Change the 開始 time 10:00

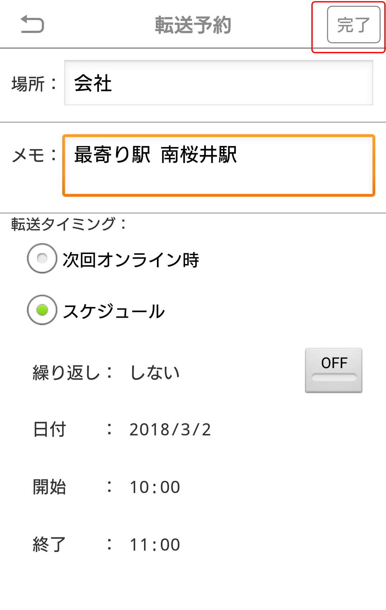click(155, 487)
